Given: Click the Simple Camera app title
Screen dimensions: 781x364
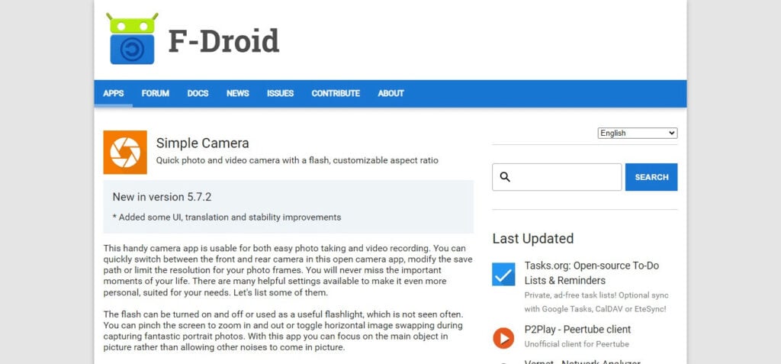Looking at the screenshot, I should coord(202,143).
